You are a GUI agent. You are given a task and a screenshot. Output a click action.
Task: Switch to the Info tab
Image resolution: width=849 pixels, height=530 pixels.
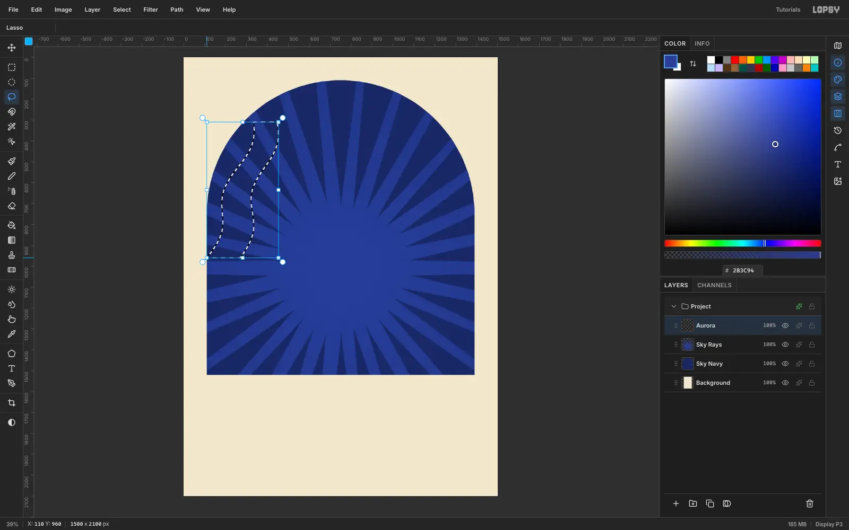702,43
